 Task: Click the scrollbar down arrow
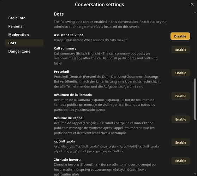point(195,174)
